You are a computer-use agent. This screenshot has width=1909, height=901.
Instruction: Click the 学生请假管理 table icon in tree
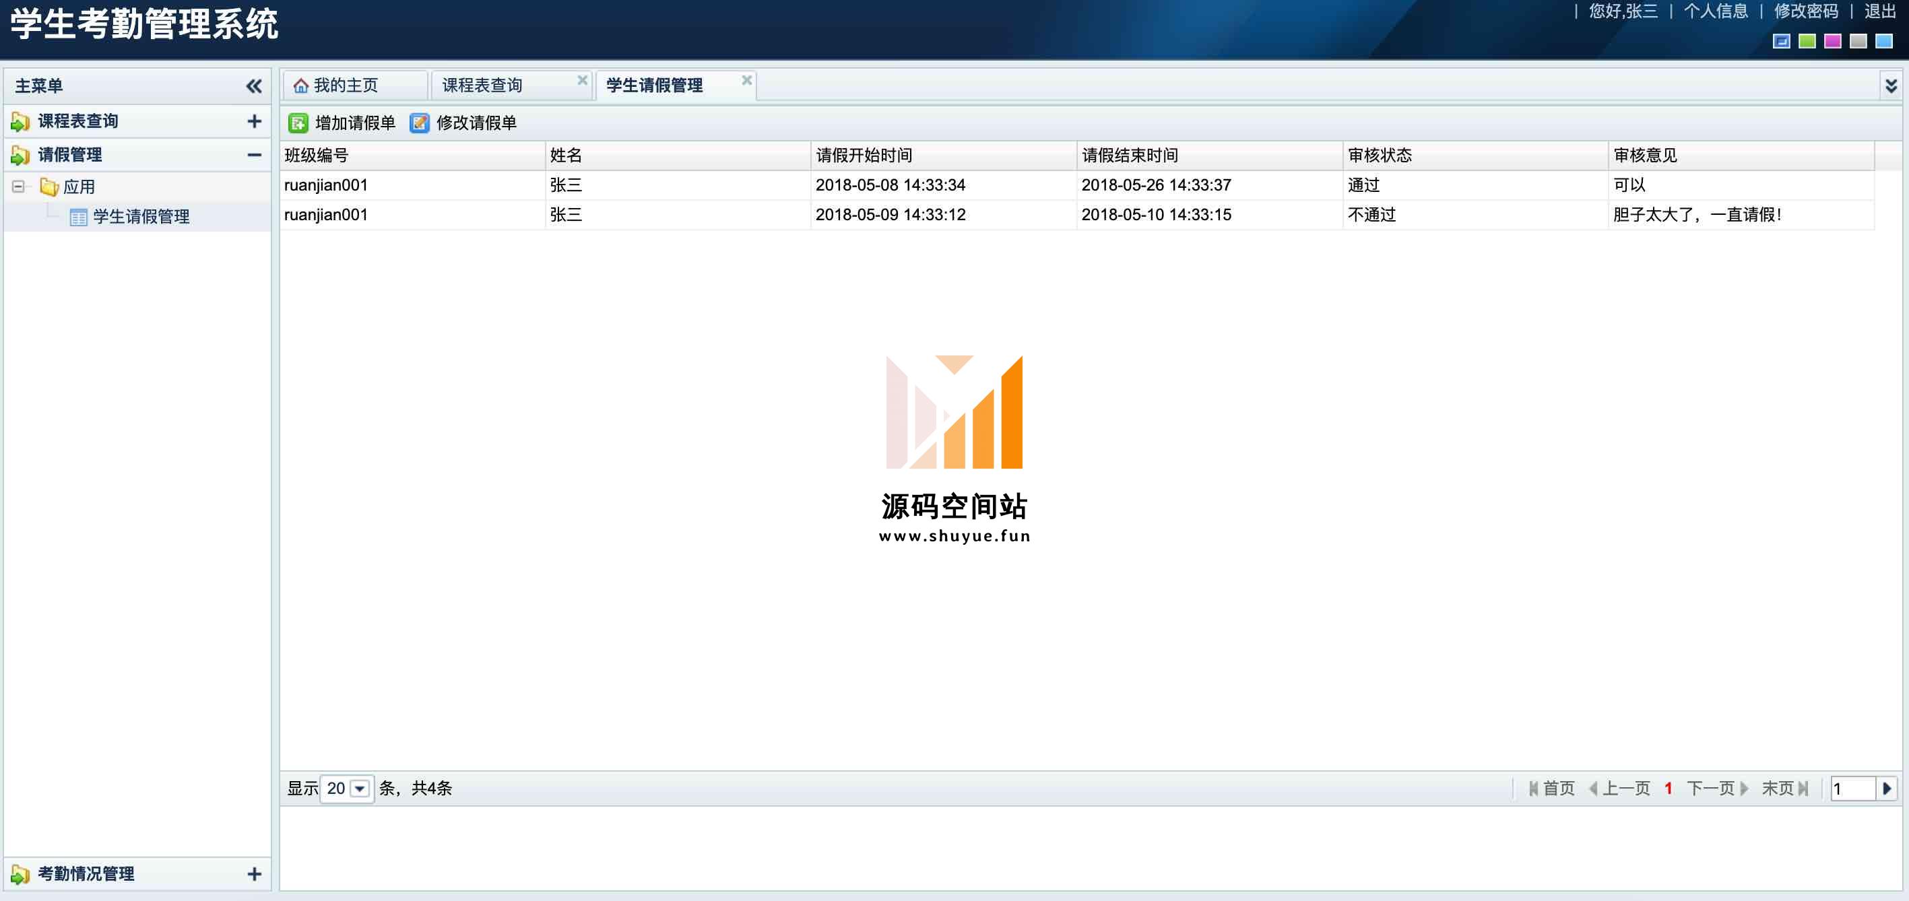[78, 217]
